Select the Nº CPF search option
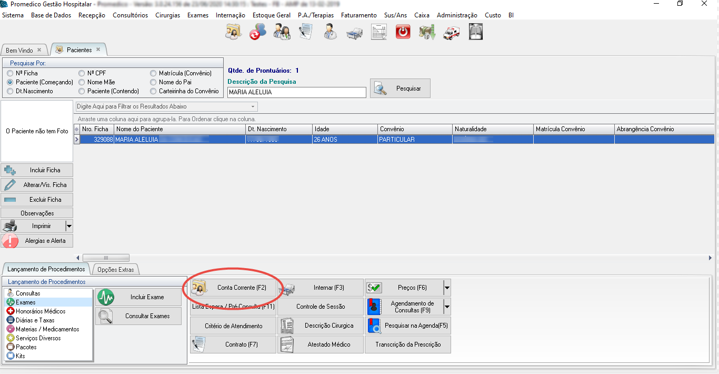The width and height of the screenshot is (719, 374). pyautogui.click(x=82, y=73)
